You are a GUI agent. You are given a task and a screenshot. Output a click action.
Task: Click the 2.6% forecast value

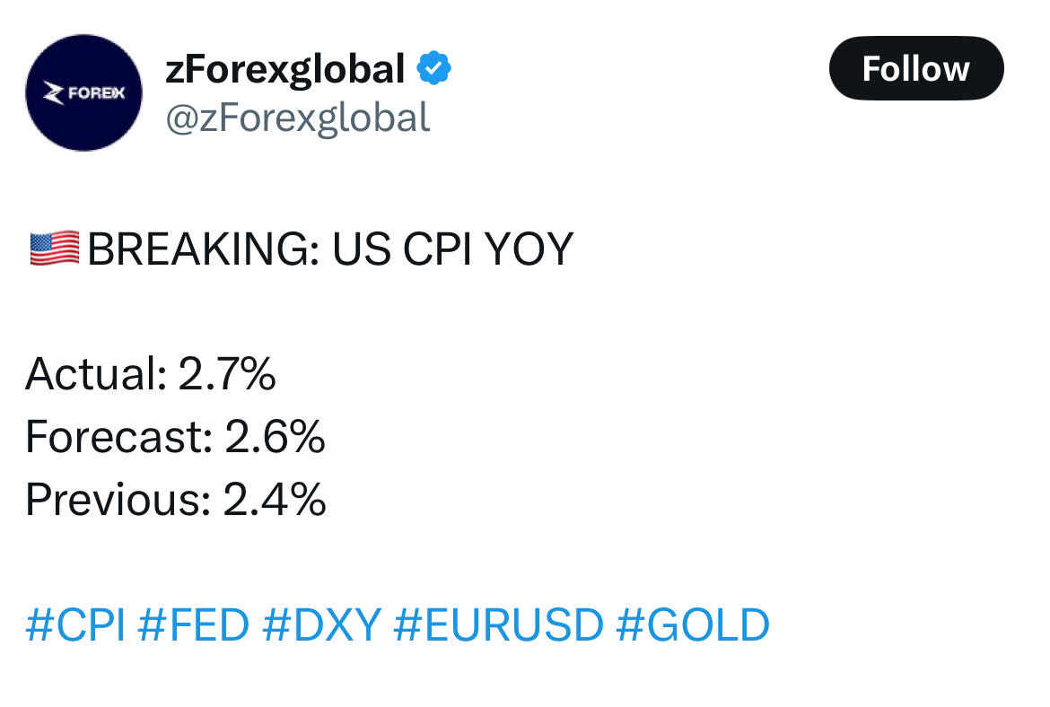pos(275,437)
